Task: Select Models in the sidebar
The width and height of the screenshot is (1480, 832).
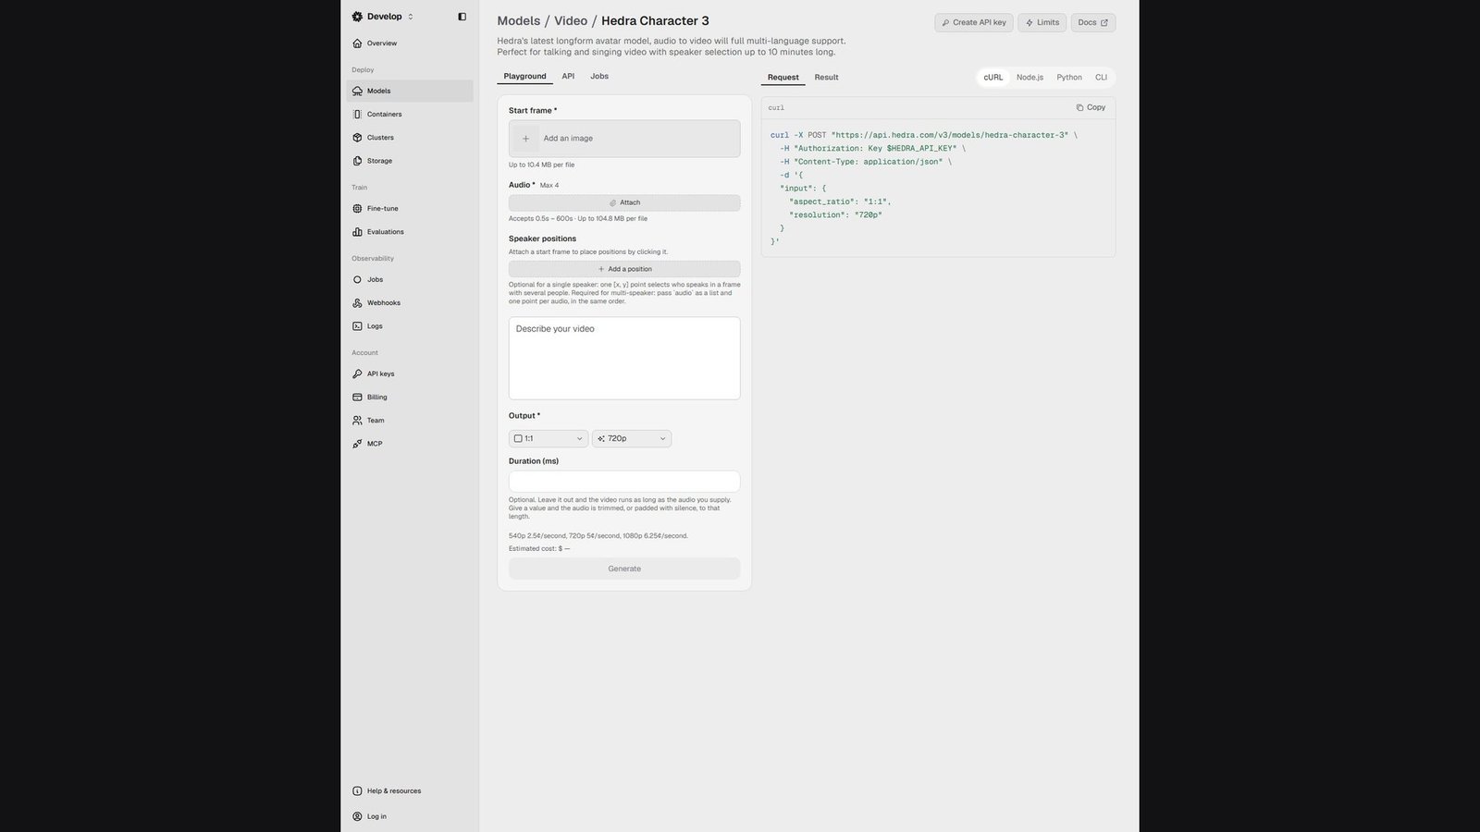Action: 410,91
